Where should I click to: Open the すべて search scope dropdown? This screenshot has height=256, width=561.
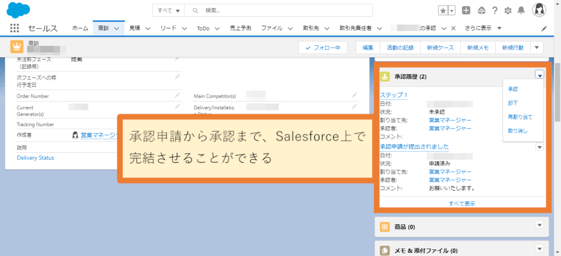tap(169, 10)
